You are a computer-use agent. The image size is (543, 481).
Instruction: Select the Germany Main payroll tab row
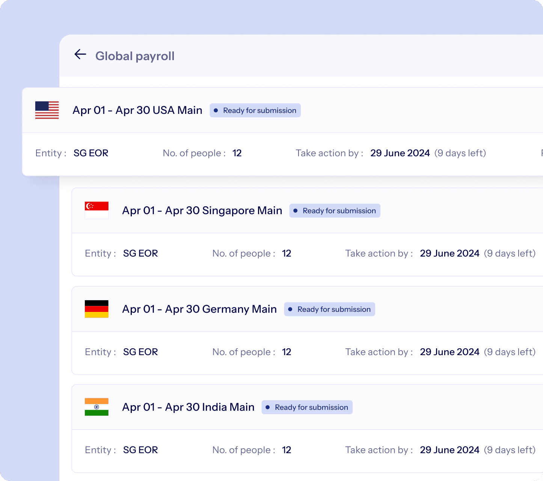pos(199,309)
